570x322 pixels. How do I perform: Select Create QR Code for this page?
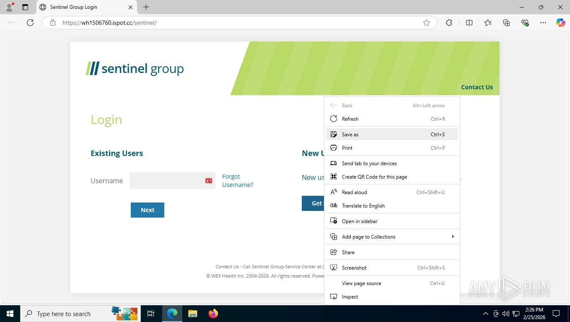tap(392, 177)
